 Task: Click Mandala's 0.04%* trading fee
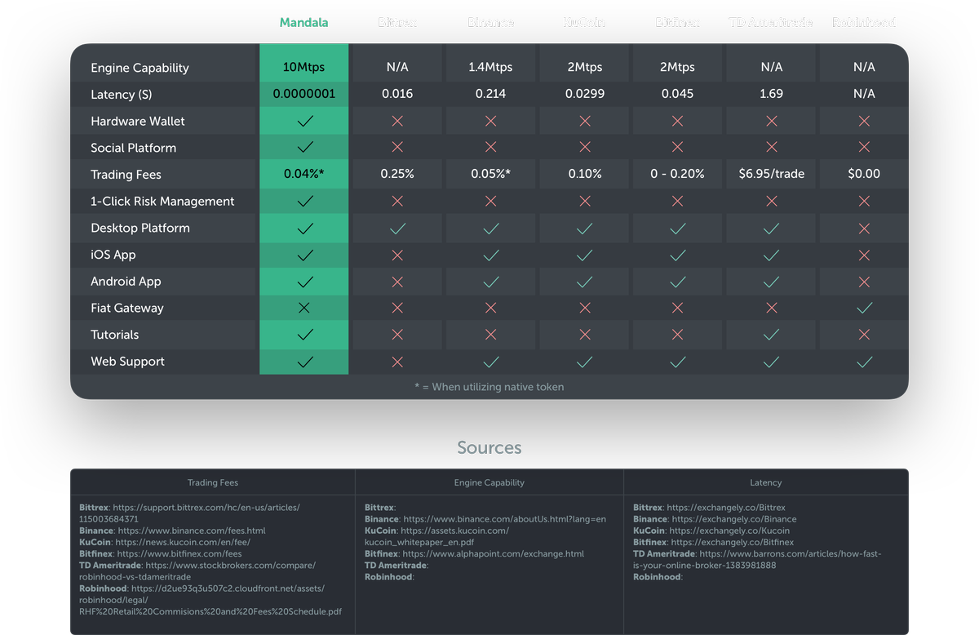coord(304,174)
